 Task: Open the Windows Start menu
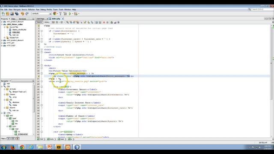4,147
